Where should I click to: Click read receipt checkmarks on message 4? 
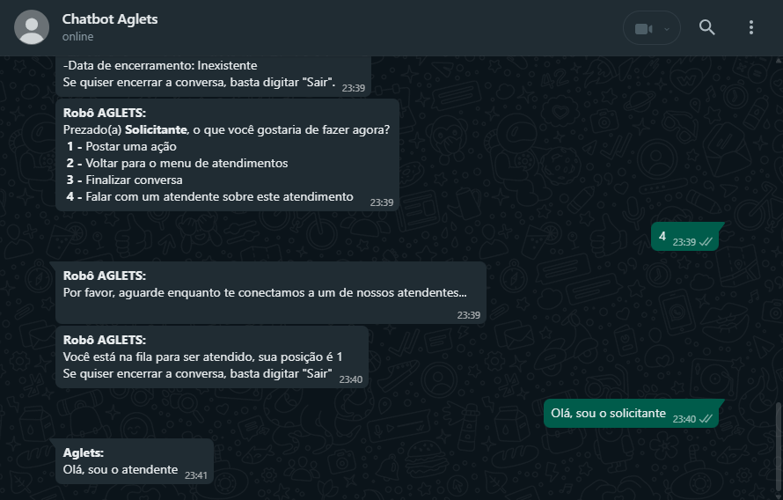(706, 242)
